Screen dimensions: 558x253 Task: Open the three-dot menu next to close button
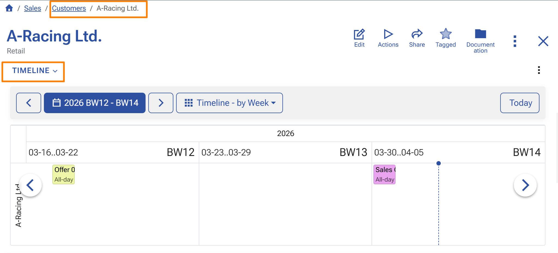point(515,41)
